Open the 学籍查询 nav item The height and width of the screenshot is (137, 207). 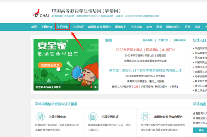click(x=47, y=27)
